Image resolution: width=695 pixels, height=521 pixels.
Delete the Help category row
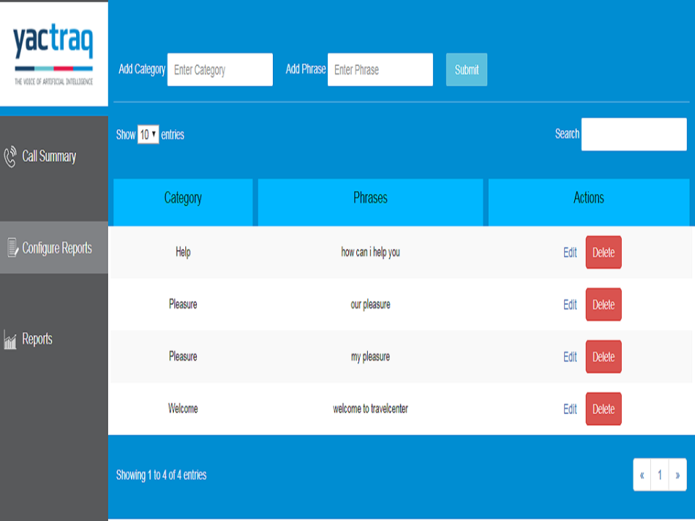603,253
